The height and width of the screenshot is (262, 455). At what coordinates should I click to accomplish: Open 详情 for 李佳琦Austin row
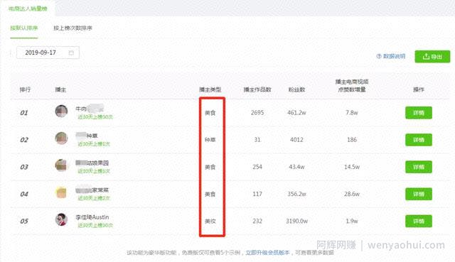(x=419, y=221)
